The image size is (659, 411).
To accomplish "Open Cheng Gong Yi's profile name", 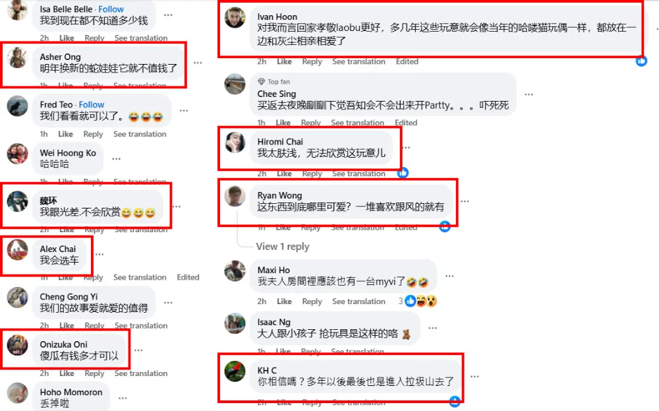I will point(69,297).
